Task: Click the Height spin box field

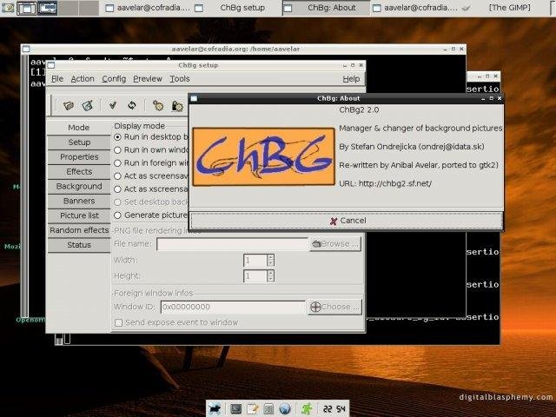Action: (x=255, y=276)
